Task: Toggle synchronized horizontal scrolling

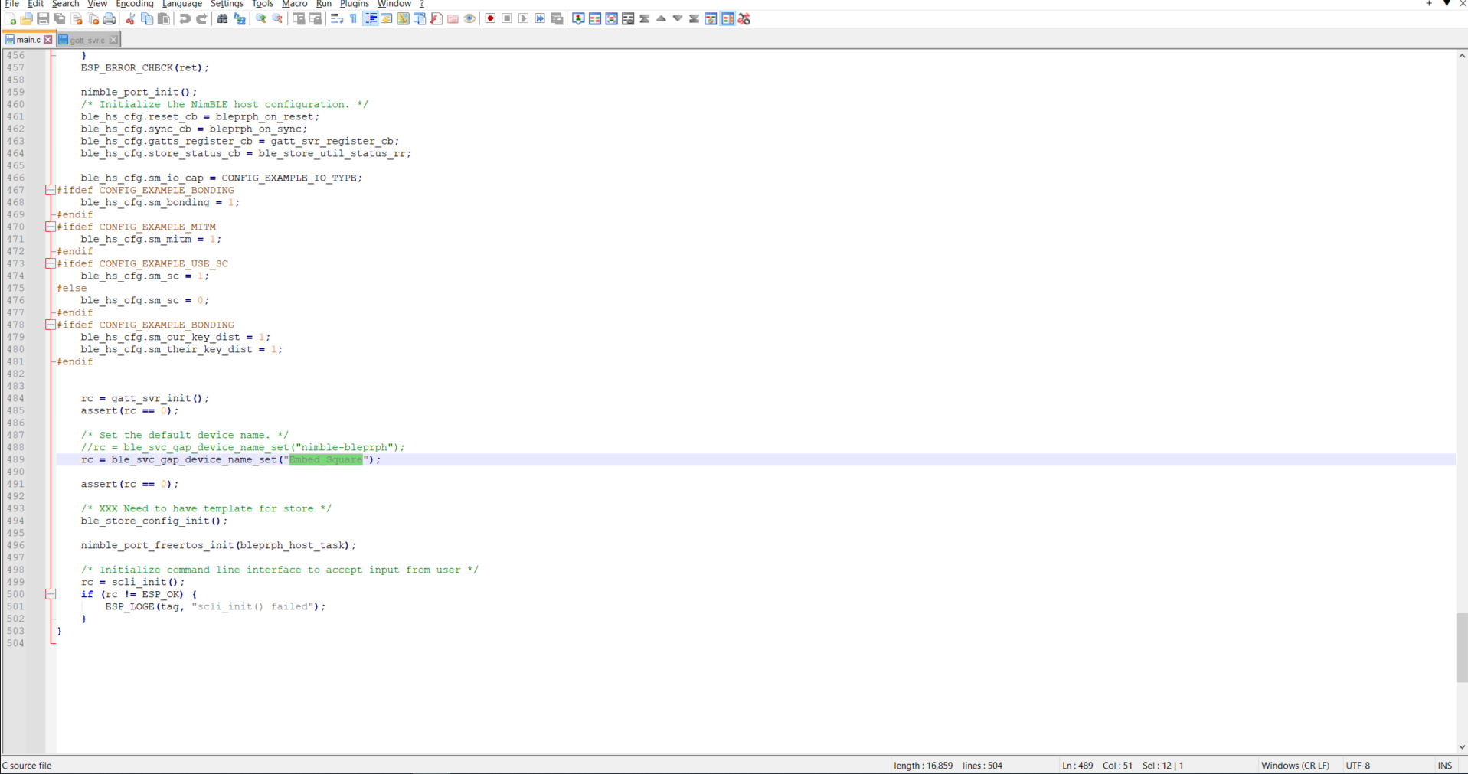Action: click(316, 19)
